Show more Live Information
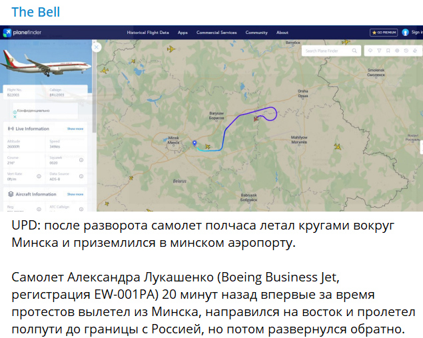 tap(75, 129)
